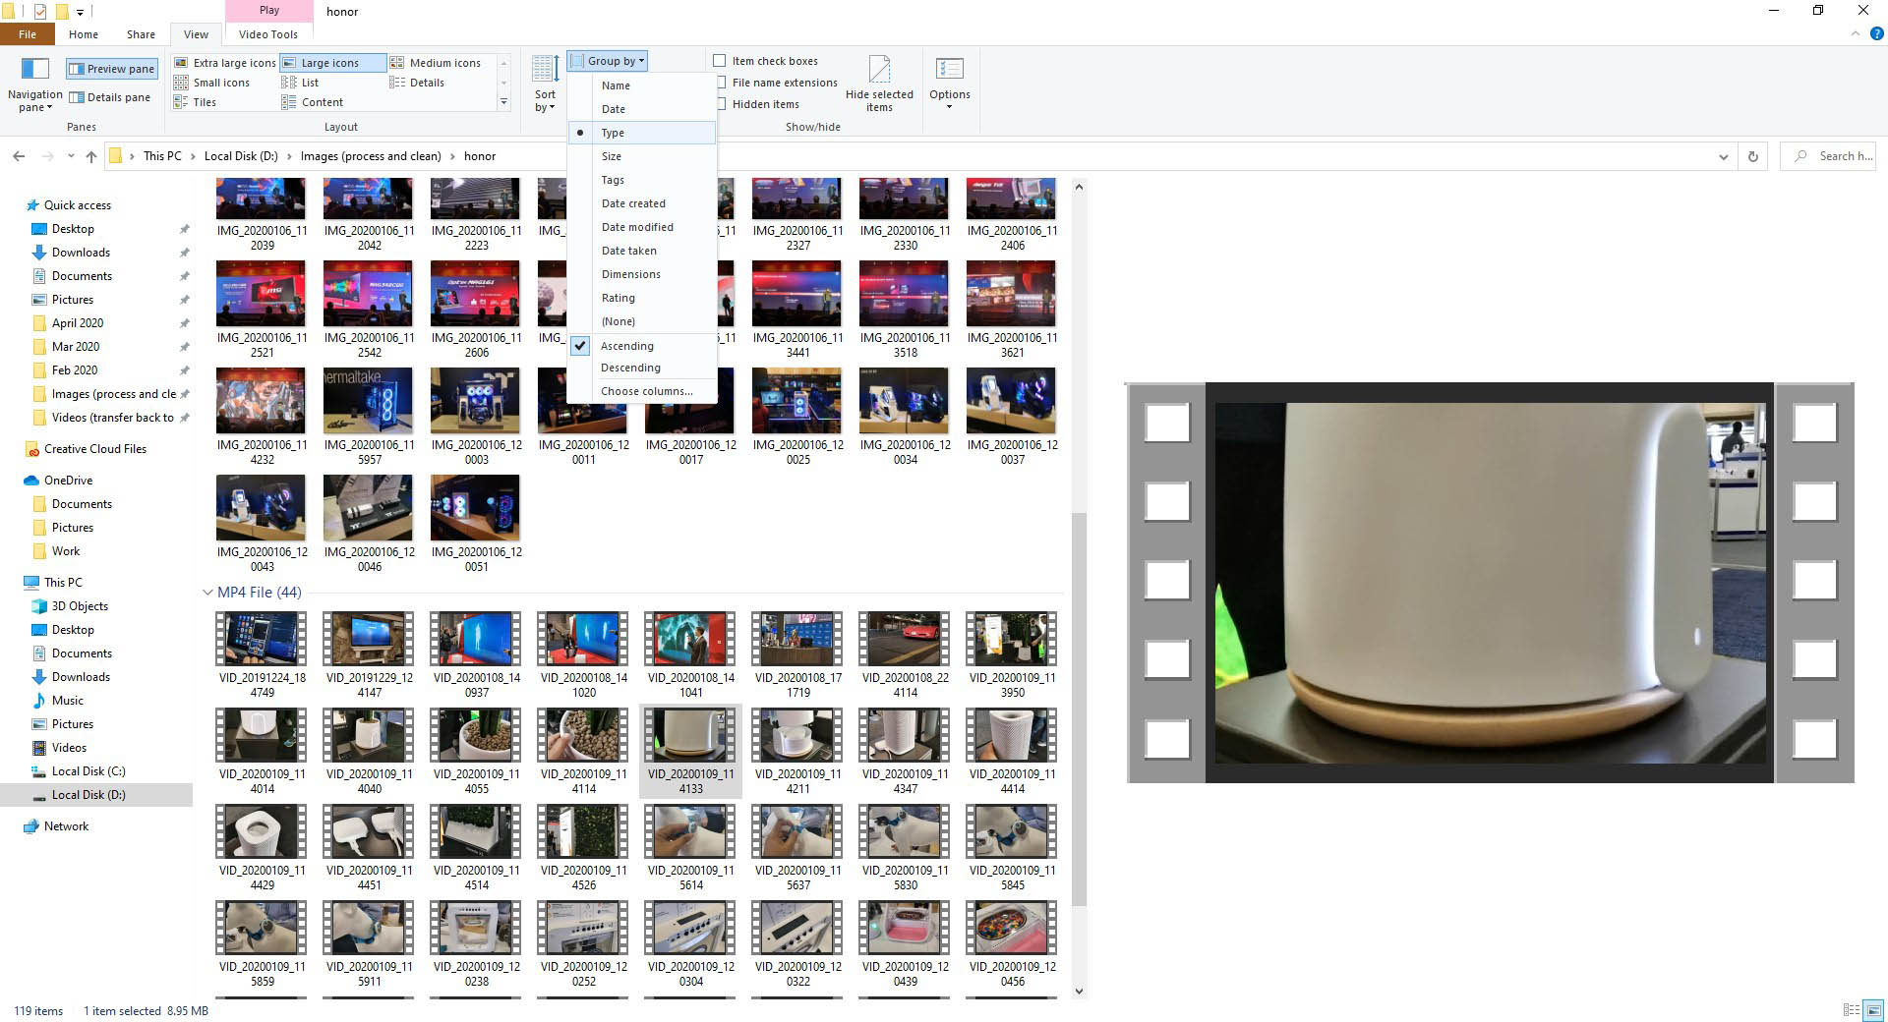Click Hide selected items button
1888x1022 pixels.
(x=879, y=84)
